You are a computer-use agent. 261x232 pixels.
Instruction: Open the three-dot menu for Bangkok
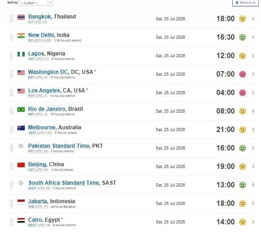(x=253, y=18)
